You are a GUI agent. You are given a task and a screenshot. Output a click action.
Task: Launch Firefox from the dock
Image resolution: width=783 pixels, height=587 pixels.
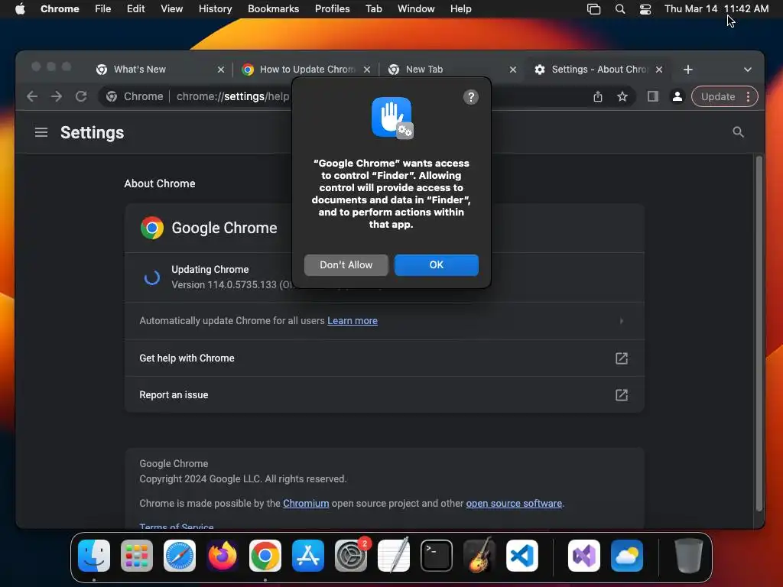click(223, 556)
